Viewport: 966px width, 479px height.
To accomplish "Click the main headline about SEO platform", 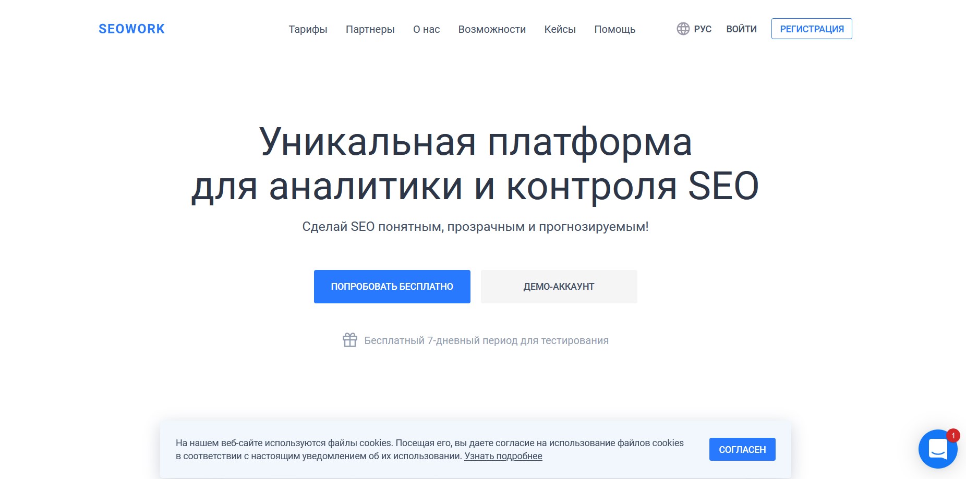I will click(475, 164).
